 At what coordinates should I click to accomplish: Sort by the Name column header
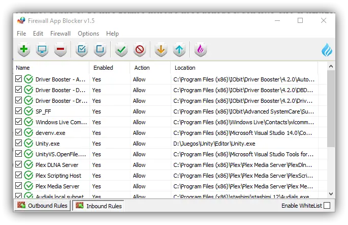(51, 68)
